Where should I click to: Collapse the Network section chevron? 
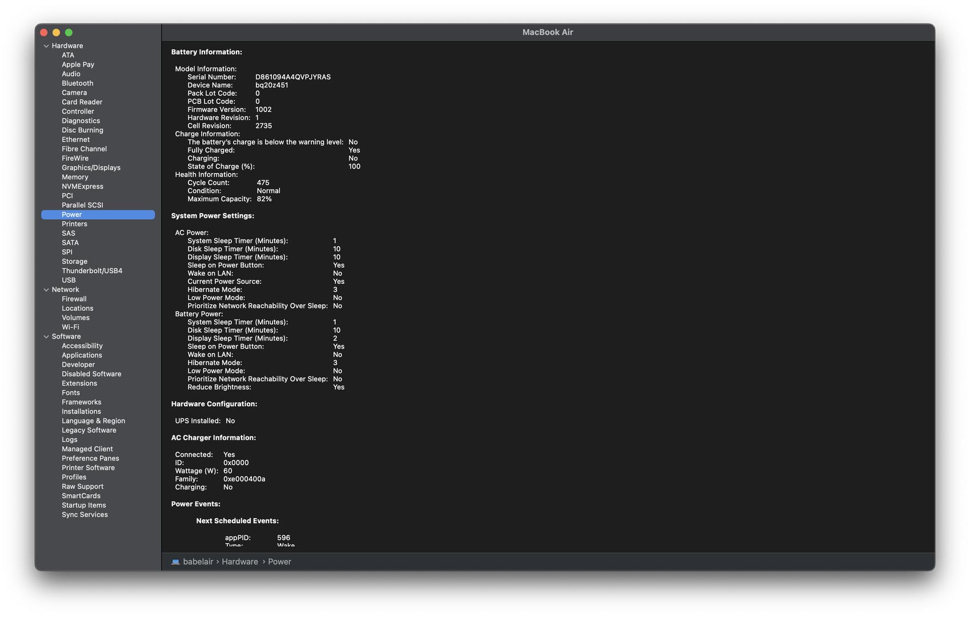(46, 290)
